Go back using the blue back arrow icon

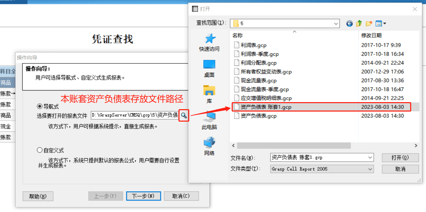350,24
